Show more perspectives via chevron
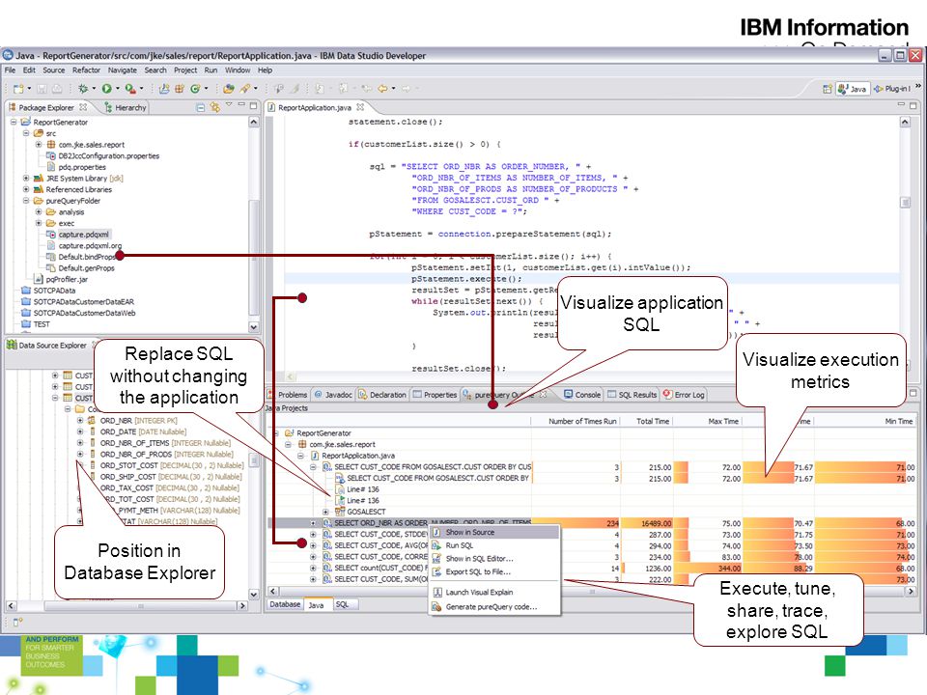Viewport: 927px width, 695px height. coord(918,86)
